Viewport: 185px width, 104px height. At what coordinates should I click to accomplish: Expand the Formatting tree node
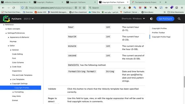point(13,92)
